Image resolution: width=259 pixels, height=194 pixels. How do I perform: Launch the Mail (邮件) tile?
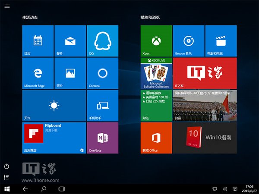(70, 41)
